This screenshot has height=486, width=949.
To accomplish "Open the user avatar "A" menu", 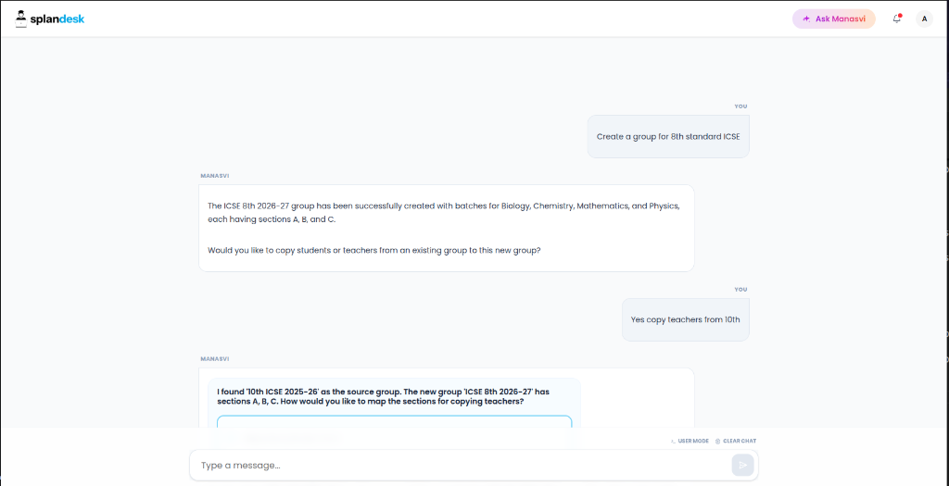I will (x=924, y=19).
